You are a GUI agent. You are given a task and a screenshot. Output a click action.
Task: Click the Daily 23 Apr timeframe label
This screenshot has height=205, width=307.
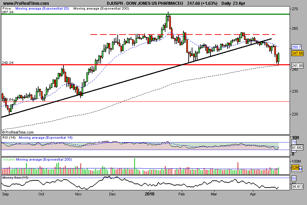pos(233,3)
